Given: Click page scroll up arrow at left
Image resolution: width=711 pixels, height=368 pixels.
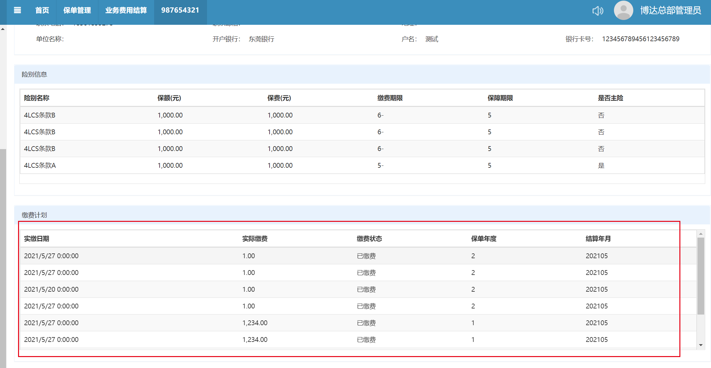Looking at the screenshot, I should coord(3,29).
